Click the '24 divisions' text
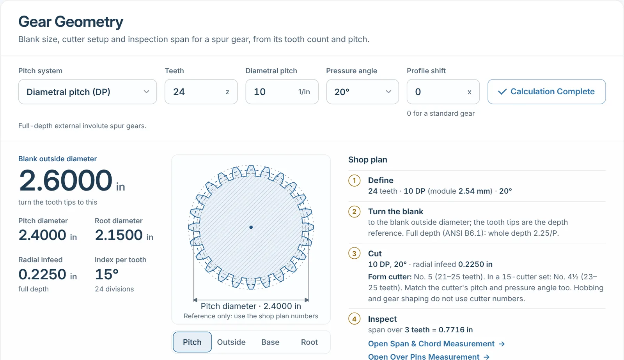Viewport: 624px width, 360px height. coord(114,289)
